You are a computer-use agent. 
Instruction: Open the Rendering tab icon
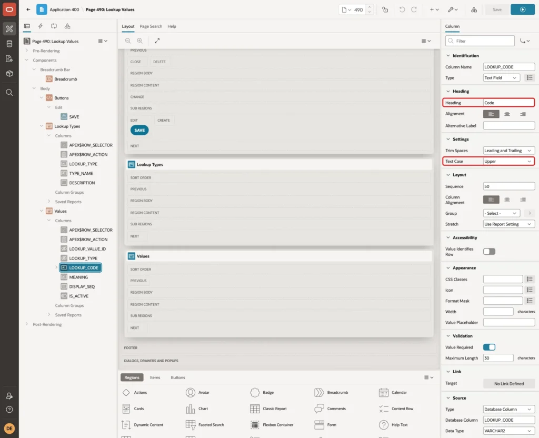click(27, 26)
